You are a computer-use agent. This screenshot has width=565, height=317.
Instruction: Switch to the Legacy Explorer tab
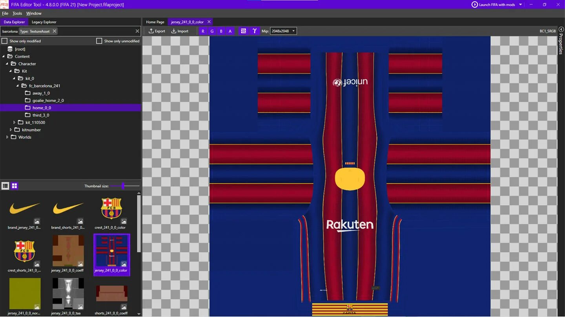point(44,22)
